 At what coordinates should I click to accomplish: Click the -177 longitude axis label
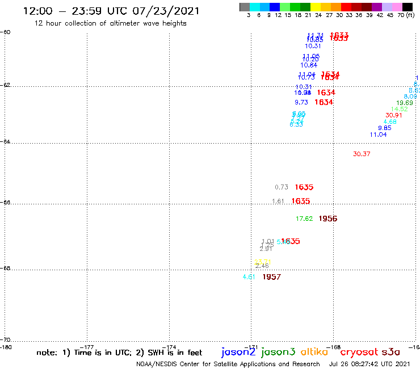tap(87, 347)
